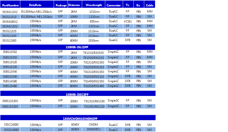
Task: Click part number 35SS11340
Action: [9, 36]
